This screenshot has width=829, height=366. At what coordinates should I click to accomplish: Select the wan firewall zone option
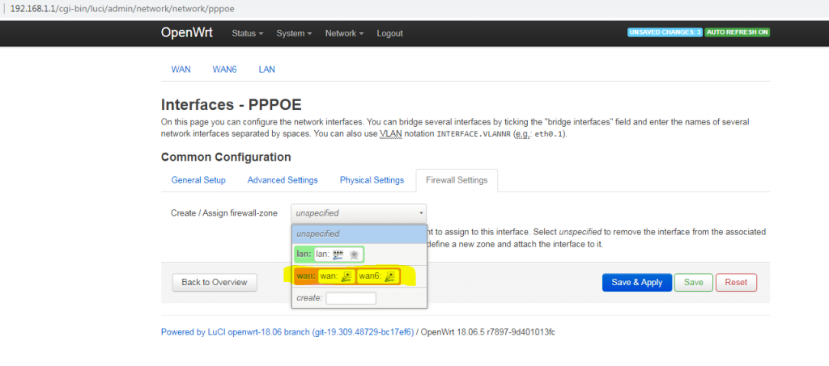pyautogui.click(x=305, y=277)
